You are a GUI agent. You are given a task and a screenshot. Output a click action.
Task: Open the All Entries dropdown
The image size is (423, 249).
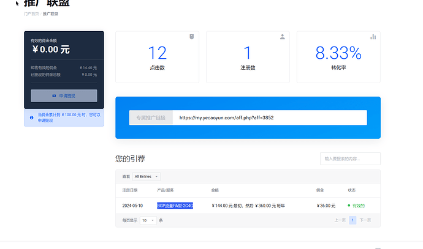coord(147,177)
